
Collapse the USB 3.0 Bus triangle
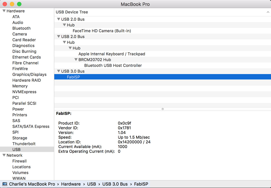click(58, 71)
